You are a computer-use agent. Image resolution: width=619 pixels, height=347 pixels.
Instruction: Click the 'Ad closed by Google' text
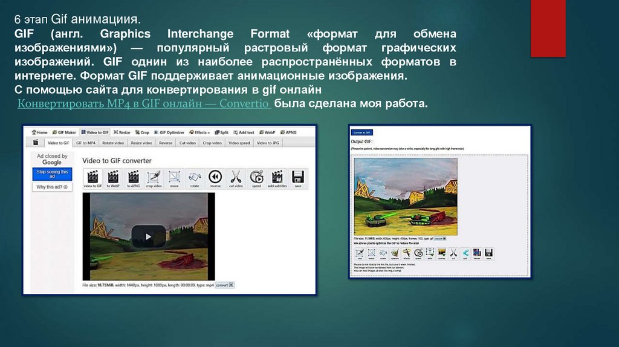click(x=52, y=159)
